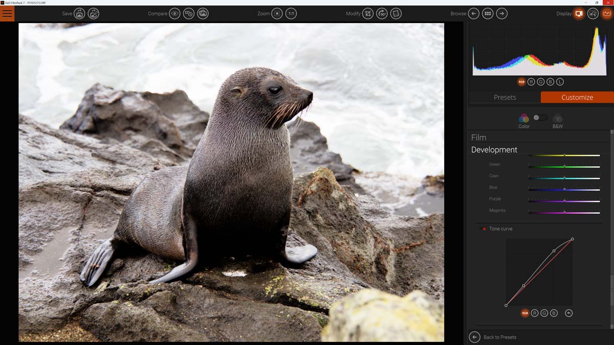Reset the tone curve using the undo arrow
614x345 pixels.
(568, 312)
